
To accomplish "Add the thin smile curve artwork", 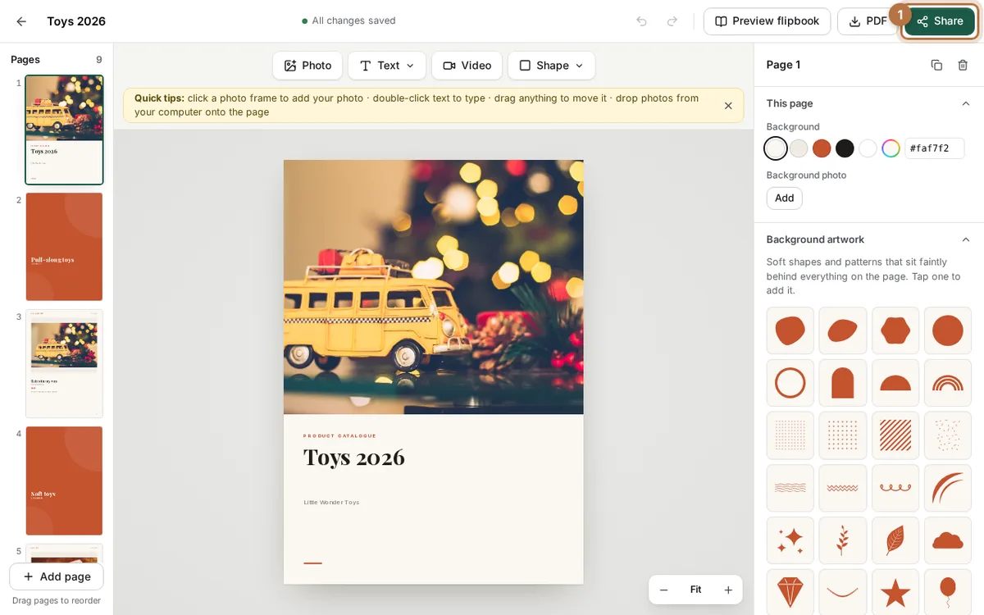I will click(x=843, y=592).
